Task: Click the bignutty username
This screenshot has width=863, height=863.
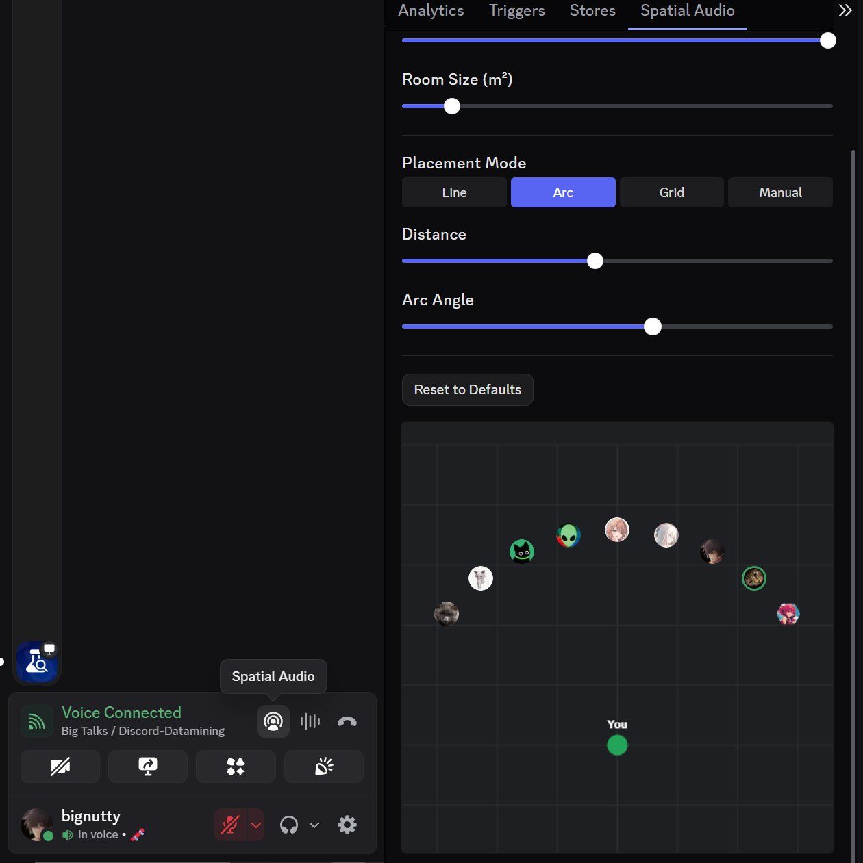Action: 91,816
